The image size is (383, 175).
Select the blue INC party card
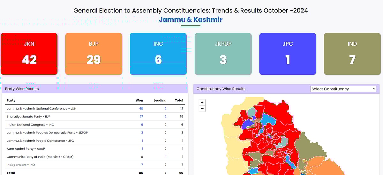[158, 54]
